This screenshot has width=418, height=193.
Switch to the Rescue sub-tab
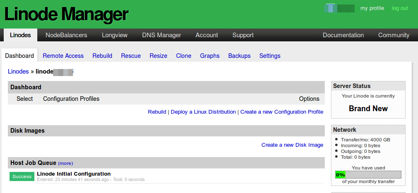[131, 56]
